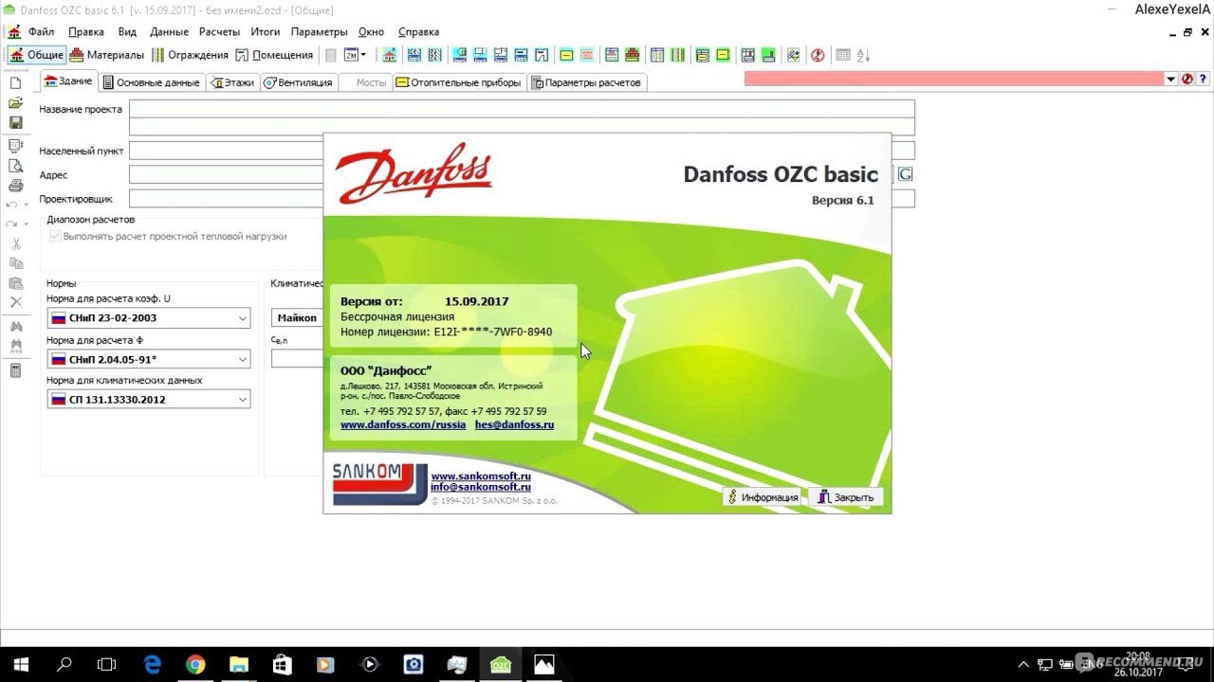The image size is (1214, 682).
Task: Open the Данные menu
Action: 170,31
